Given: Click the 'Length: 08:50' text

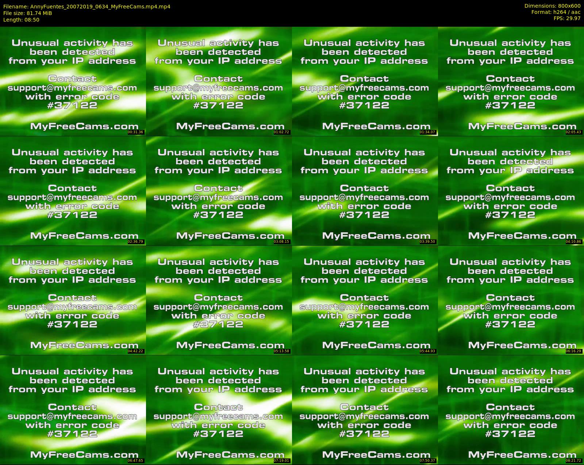Looking at the screenshot, I should click(x=21, y=20).
